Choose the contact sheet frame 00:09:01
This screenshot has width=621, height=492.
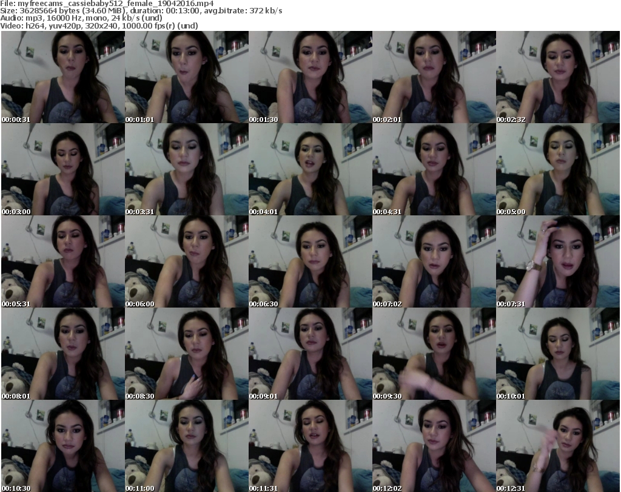(310, 354)
